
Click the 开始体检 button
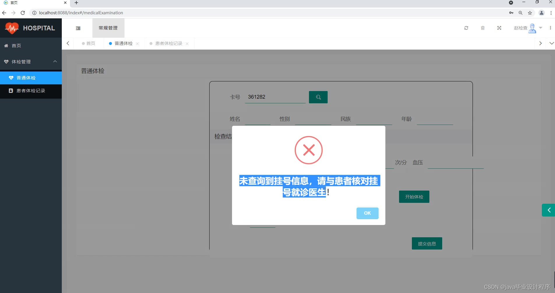[x=414, y=197]
